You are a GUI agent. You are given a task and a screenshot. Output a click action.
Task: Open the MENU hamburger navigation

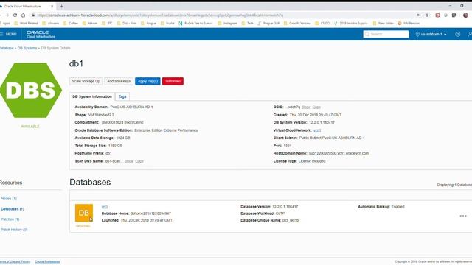8,35
